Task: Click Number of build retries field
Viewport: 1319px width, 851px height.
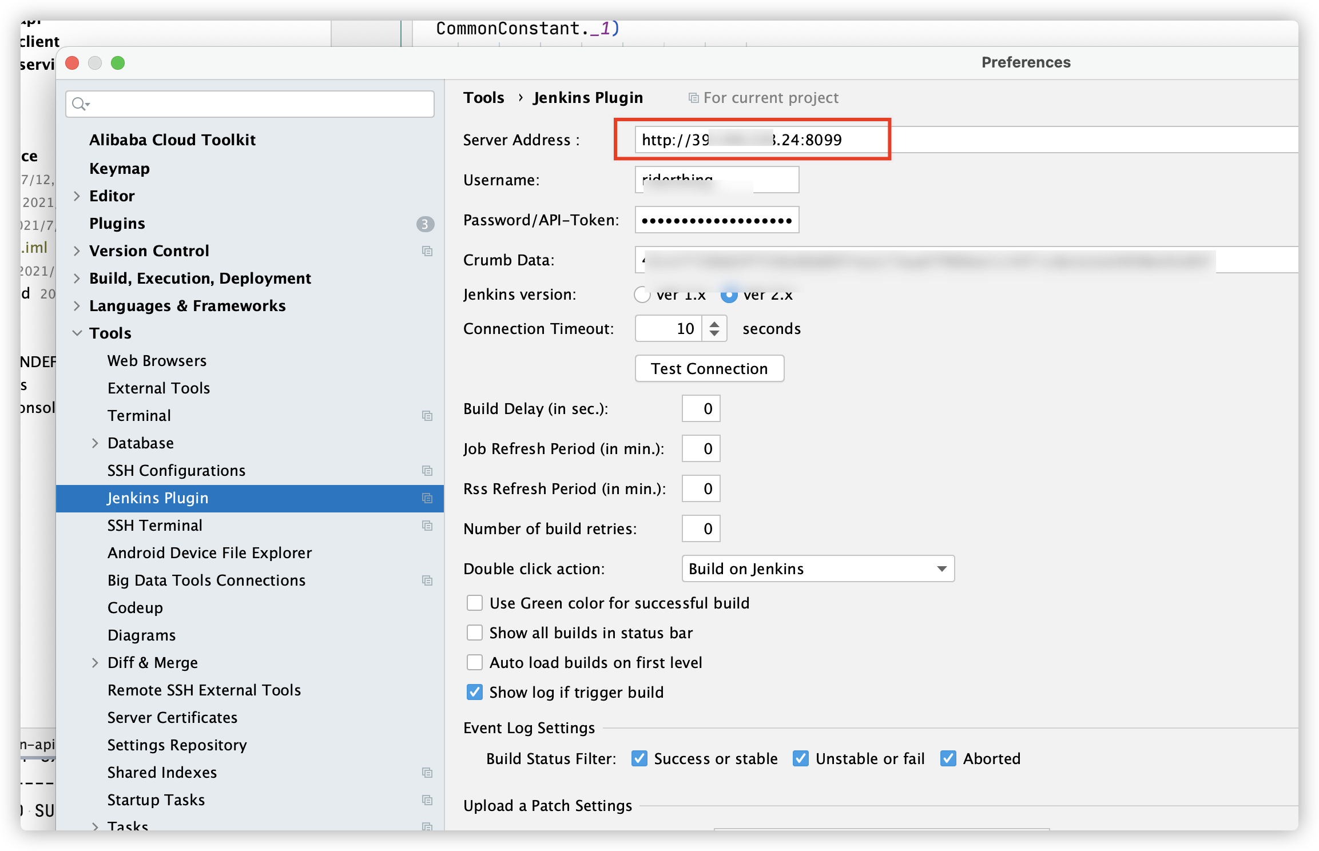Action: [701, 529]
